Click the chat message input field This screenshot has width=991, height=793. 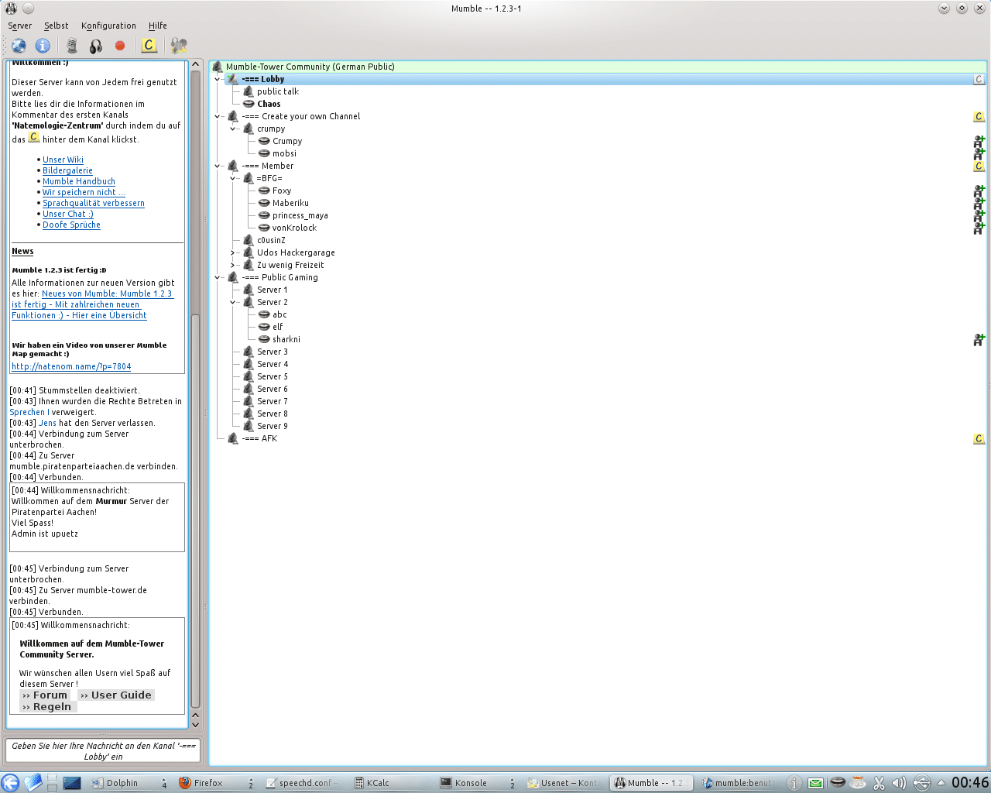point(103,750)
